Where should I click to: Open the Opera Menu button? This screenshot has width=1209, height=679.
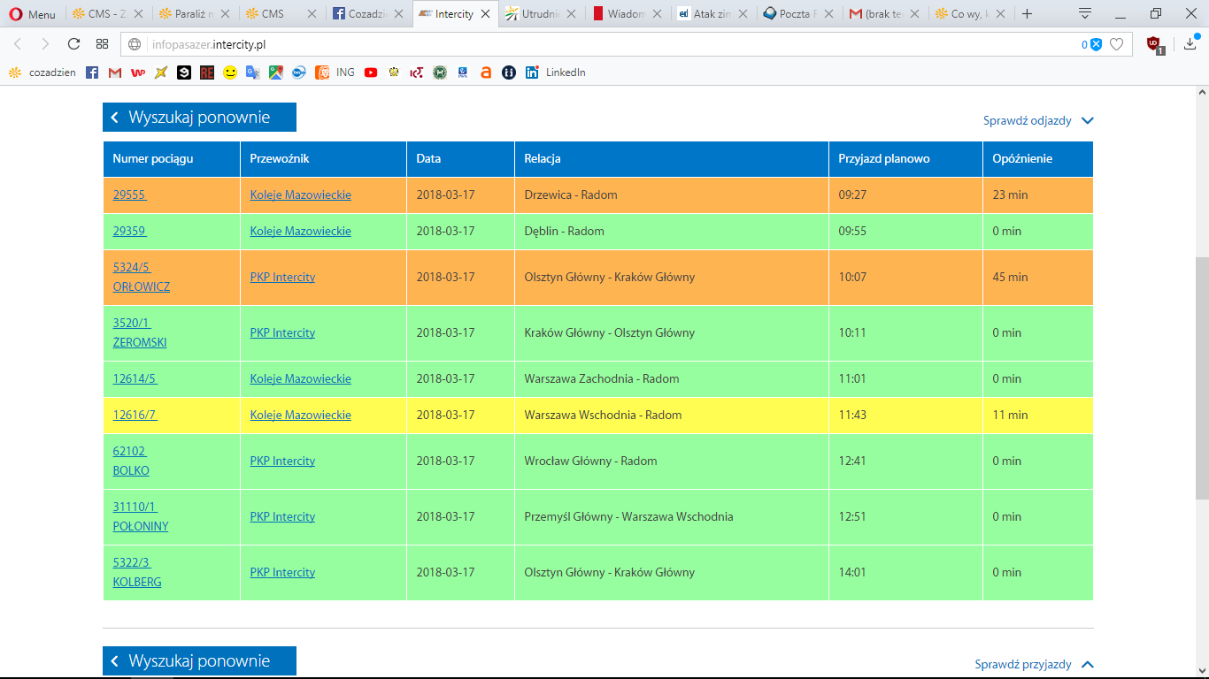pyautogui.click(x=32, y=14)
